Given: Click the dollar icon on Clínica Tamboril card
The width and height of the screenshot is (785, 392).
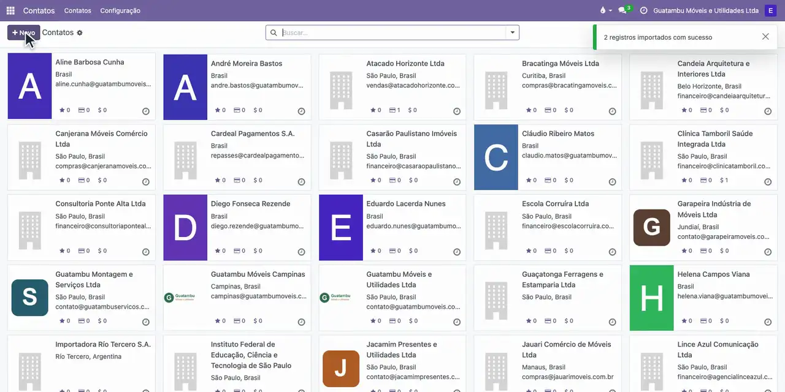Looking at the screenshot, I should tap(723, 180).
